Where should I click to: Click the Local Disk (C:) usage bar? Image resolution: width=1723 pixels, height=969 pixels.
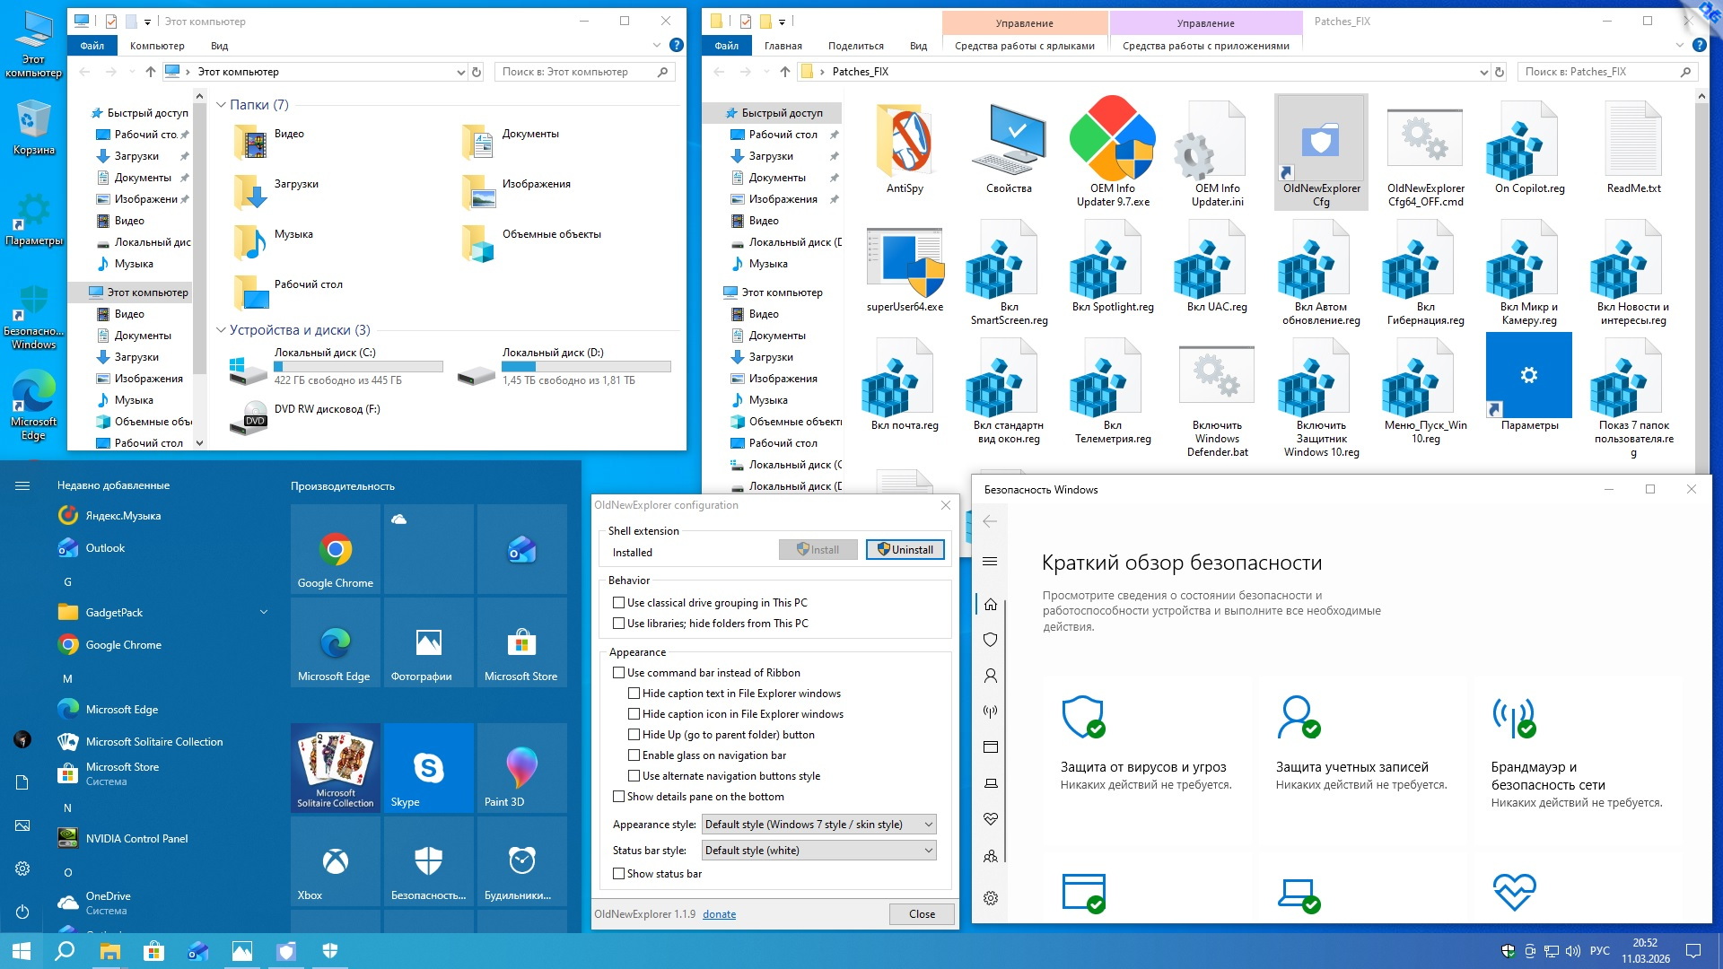(x=358, y=366)
